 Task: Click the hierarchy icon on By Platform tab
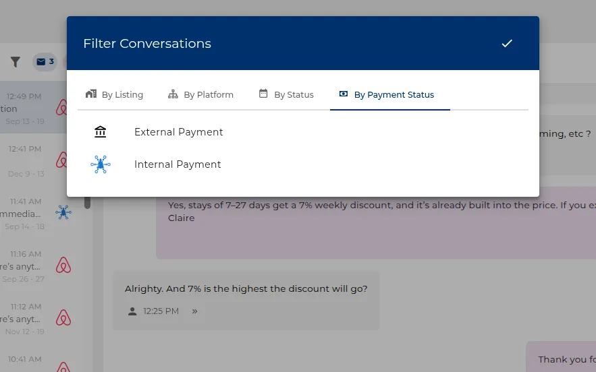173,94
